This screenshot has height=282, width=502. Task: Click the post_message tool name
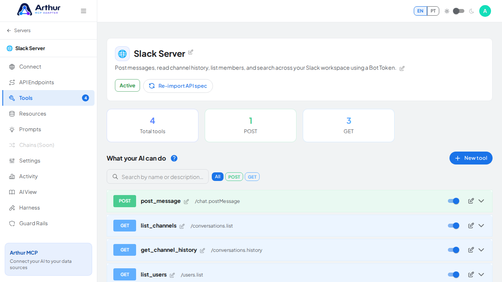(x=161, y=201)
